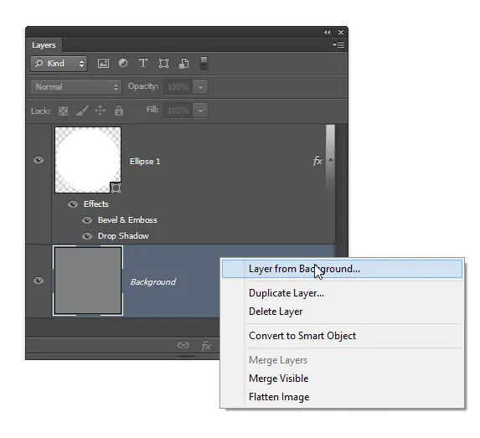Lock position move icon
480x438 pixels.
[100, 111]
